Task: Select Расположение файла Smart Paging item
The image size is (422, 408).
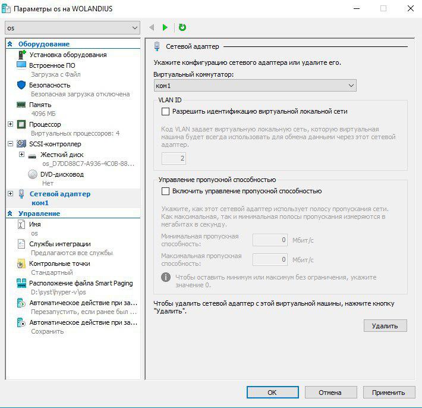Action: 81,283
